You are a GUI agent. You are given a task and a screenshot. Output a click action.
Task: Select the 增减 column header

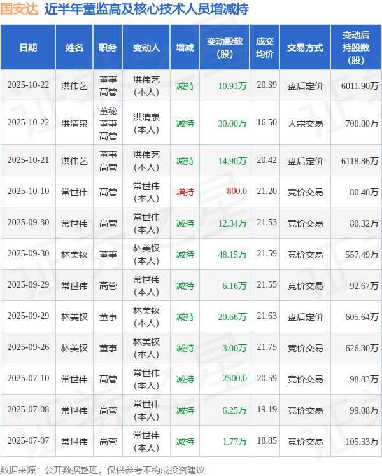point(185,48)
